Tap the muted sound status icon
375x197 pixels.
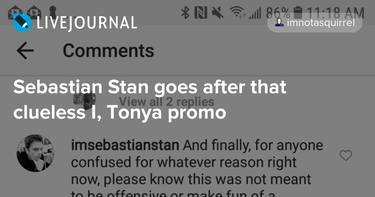[x=218, y=13]
